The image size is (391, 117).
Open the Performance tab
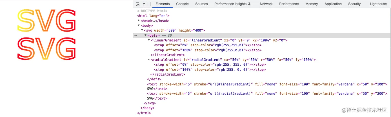(289, 4)
